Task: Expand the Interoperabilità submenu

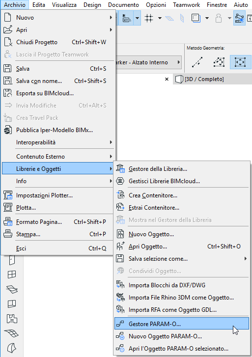Action: [57, 142]
